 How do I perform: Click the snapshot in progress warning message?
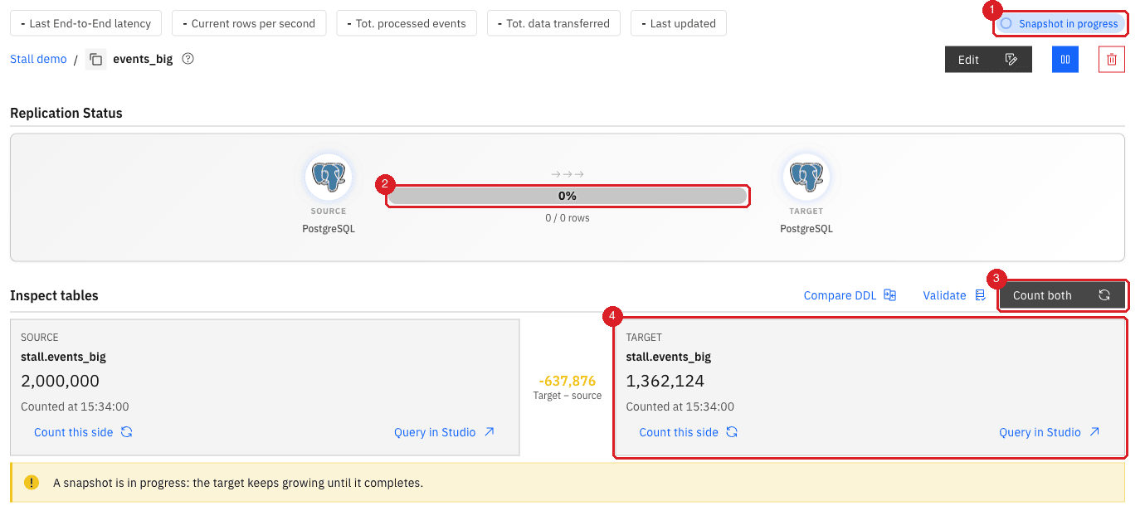(238, 482)
